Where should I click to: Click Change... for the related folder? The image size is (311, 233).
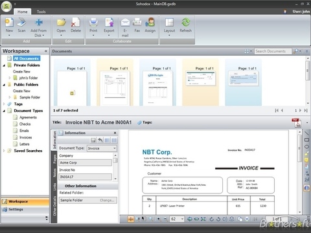107,200
